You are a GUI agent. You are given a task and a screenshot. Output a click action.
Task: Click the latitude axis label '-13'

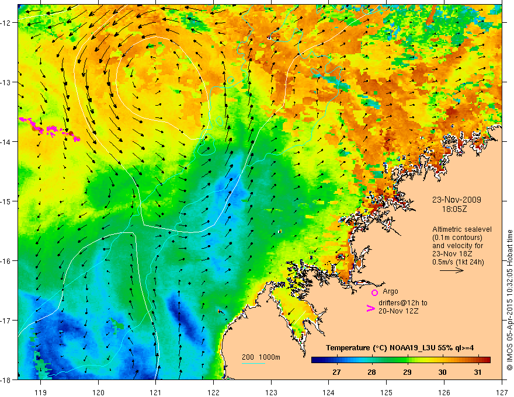[6, 82]
